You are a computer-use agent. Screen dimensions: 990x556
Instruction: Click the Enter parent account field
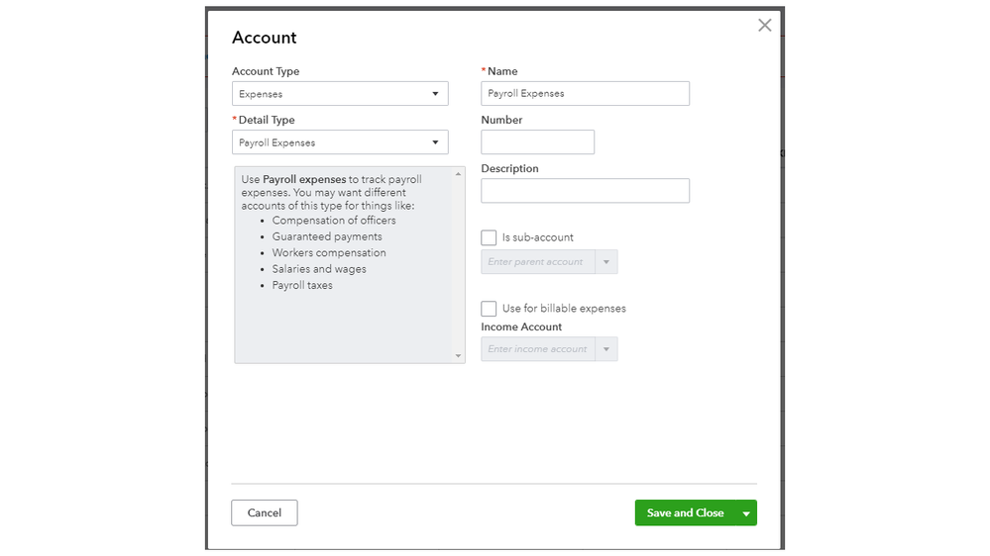pos(538,262)
